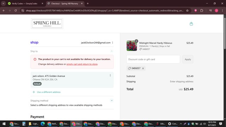This screenshot has width=226, height=127.
Task: Click the Apply discount button
Action: click(x=188, y=59)
